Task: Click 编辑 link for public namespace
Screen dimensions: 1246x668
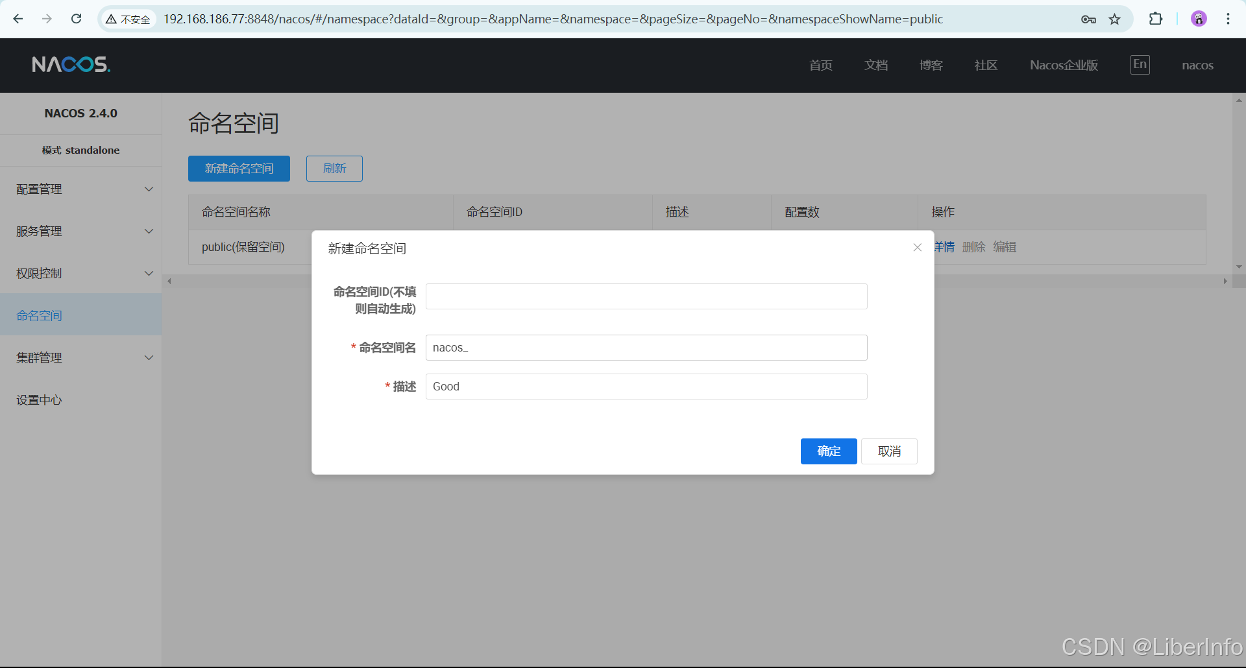Action: coord(1005,247)
